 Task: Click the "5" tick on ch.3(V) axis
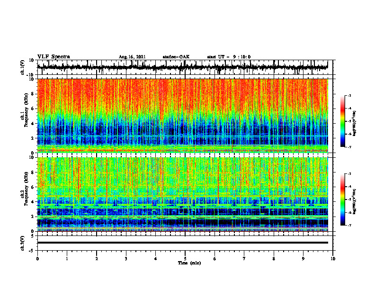click(33, 236)
